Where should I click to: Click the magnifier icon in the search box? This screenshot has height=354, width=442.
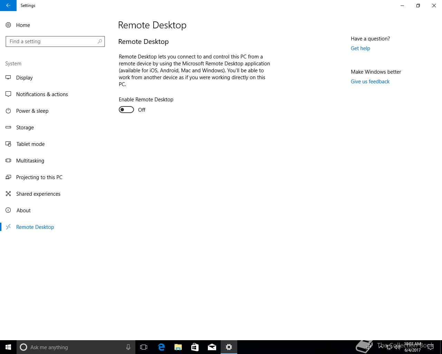pos(100,41)
